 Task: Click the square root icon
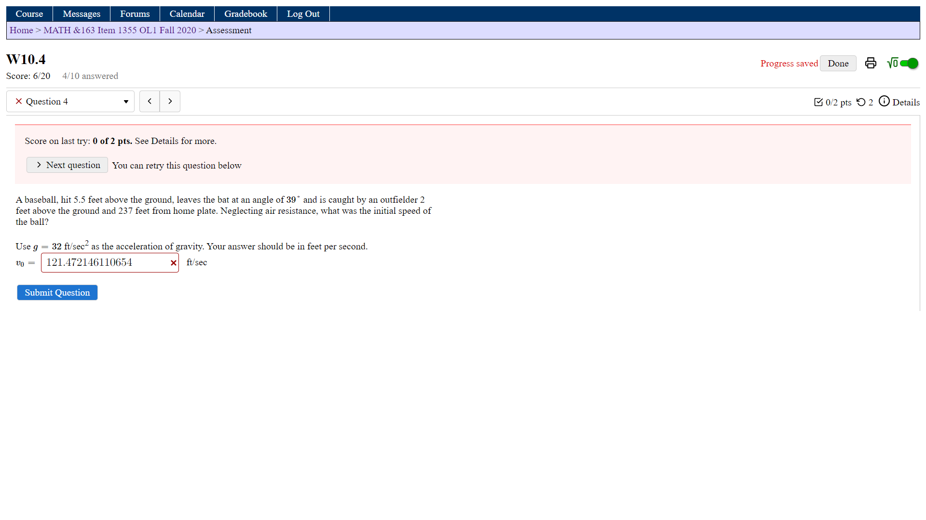click(892, 63)
